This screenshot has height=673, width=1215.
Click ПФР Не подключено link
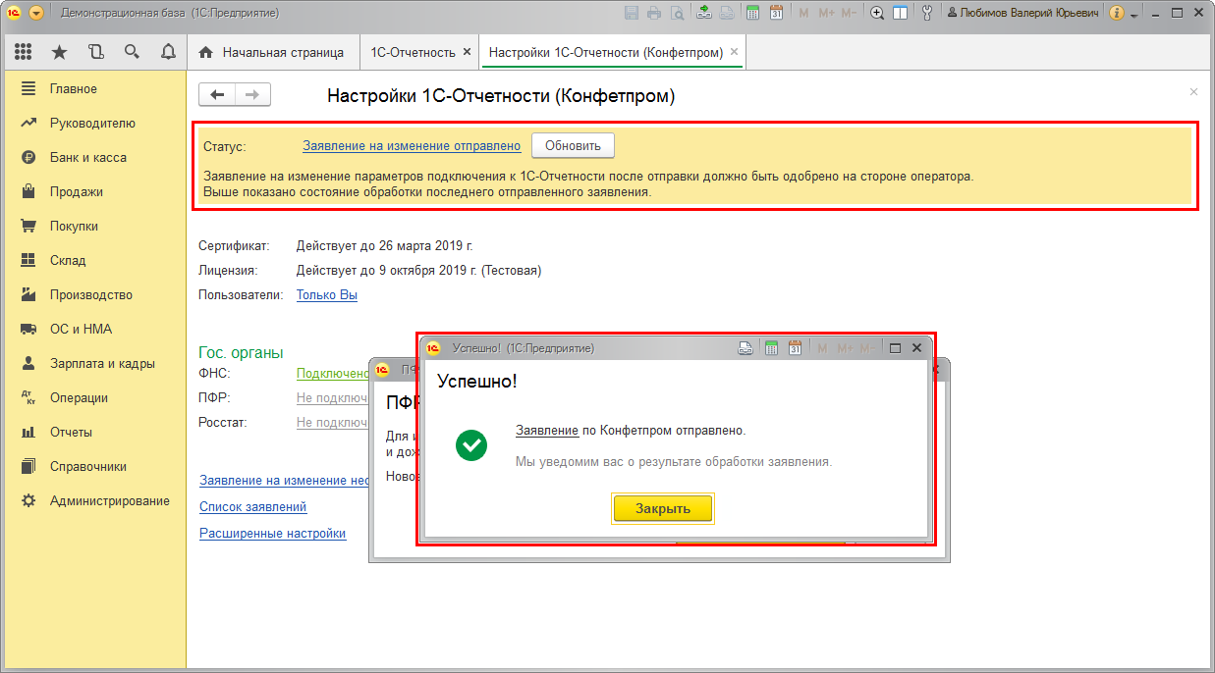pyautogui.click(x=333, y=397)
